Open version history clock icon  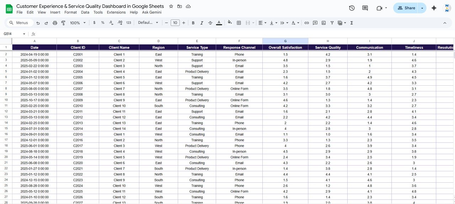[x=352, y=8]
